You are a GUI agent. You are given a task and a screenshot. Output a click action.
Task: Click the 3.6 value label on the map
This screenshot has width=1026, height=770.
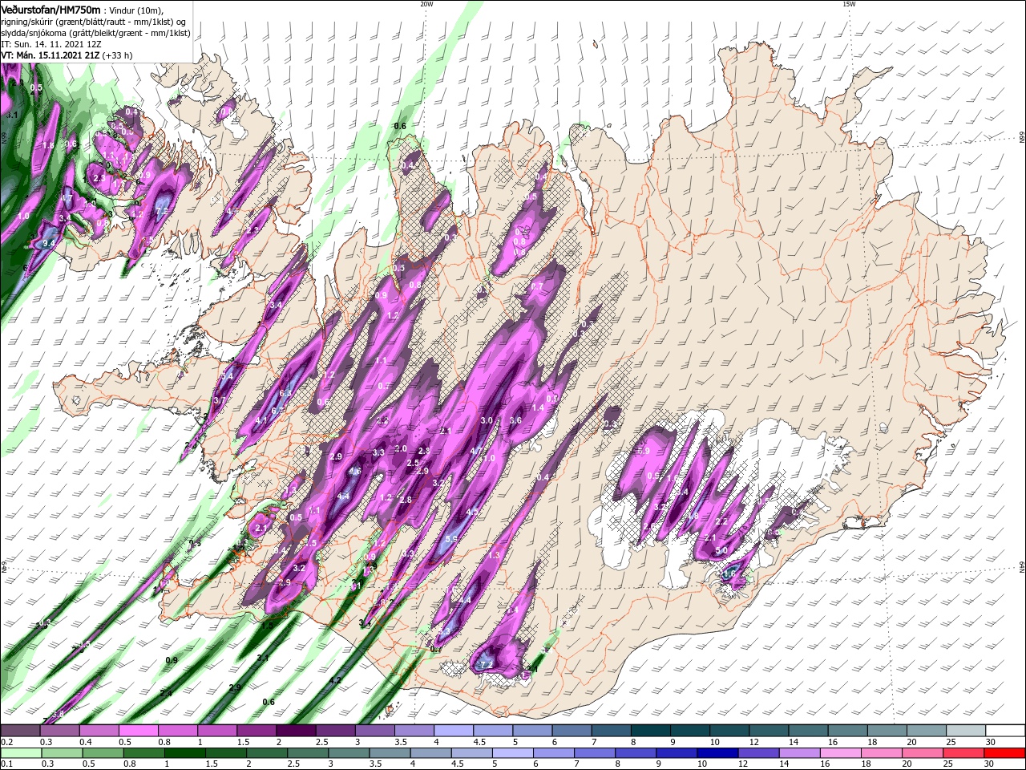[x=515, y=420]
